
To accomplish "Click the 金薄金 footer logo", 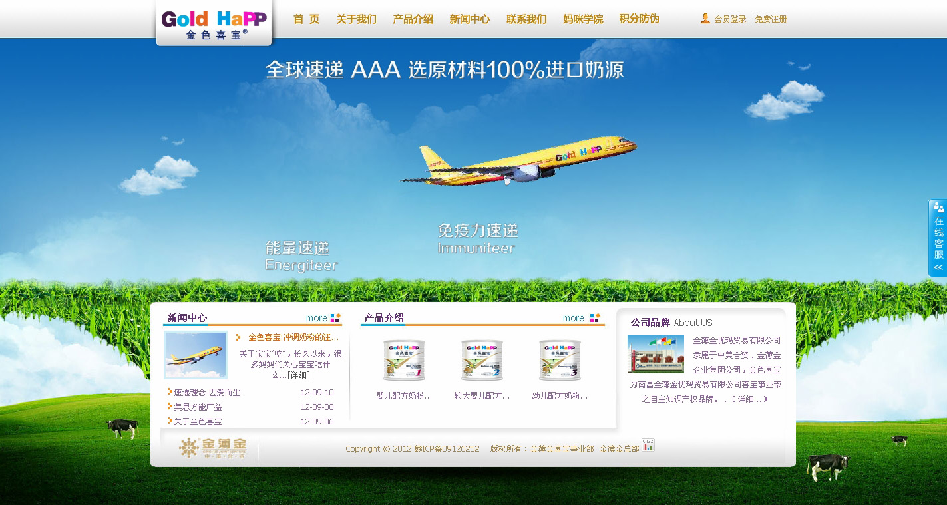I will (212, 448).
